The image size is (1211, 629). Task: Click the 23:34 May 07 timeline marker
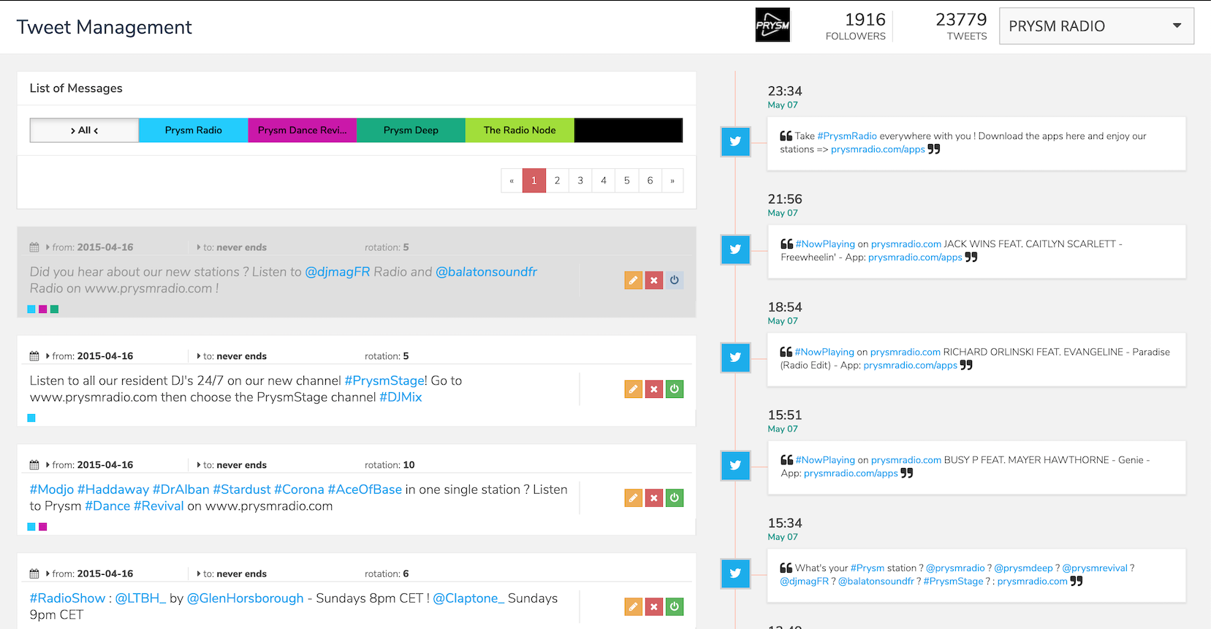tap(785, 97)
